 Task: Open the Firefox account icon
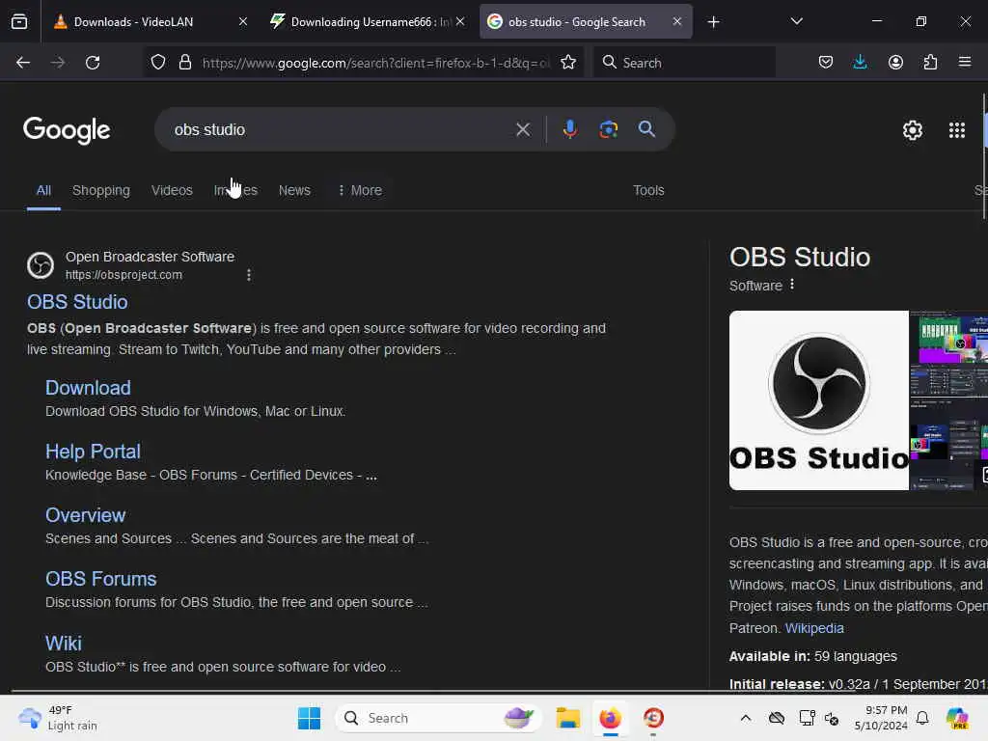pyautogui.click(x=895, y=63)
